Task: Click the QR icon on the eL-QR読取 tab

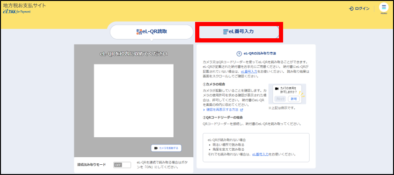Action: (139, 32)
